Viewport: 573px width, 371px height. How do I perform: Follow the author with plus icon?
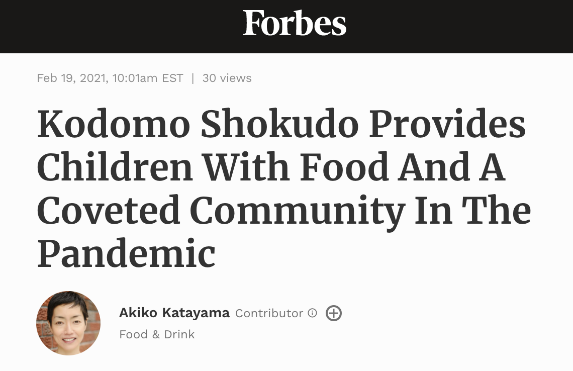334,313
